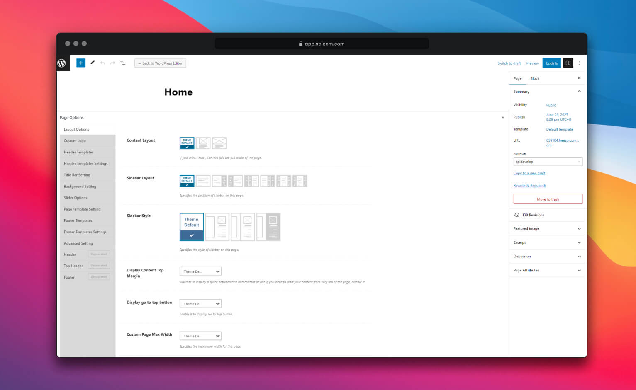The image size is (636, 390).
Task: Choose the right sidebar layout option
Action: 219,181
